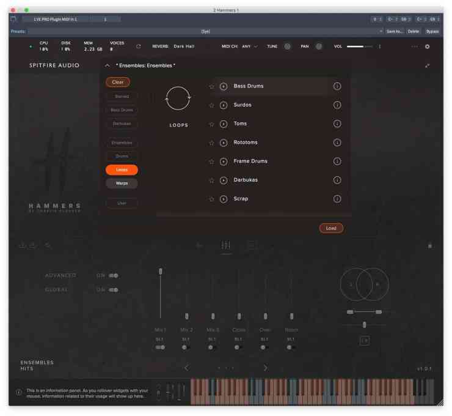Open info for Darbukas preset
Screen dimensions: 452x416
point(337,180)
